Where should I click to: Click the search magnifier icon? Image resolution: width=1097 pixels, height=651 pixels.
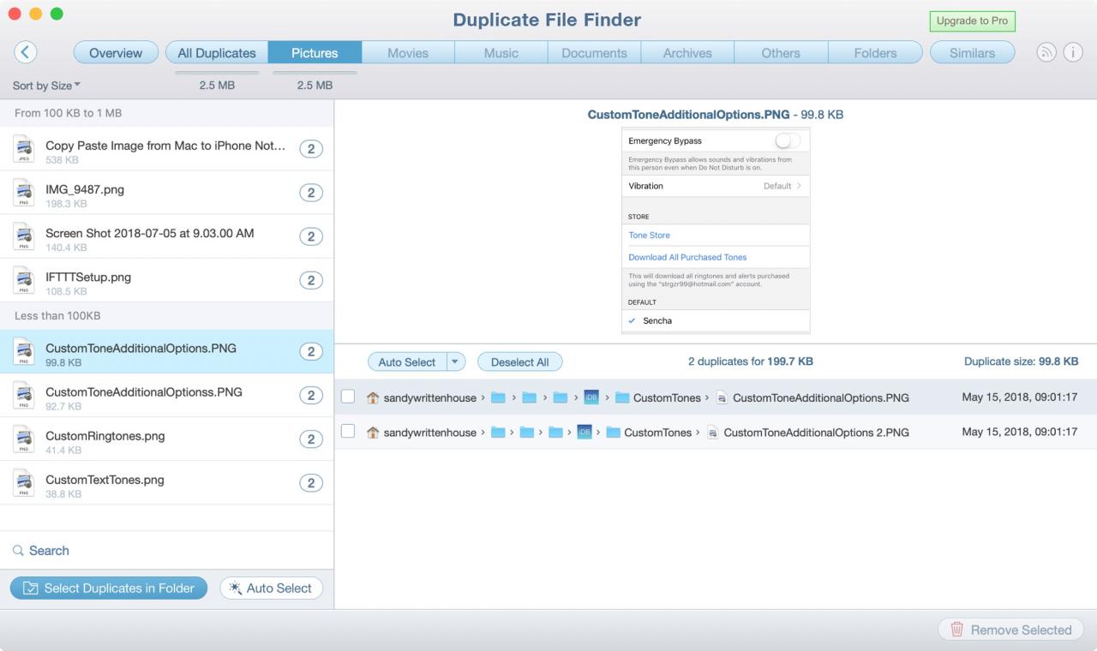[18, 551]
